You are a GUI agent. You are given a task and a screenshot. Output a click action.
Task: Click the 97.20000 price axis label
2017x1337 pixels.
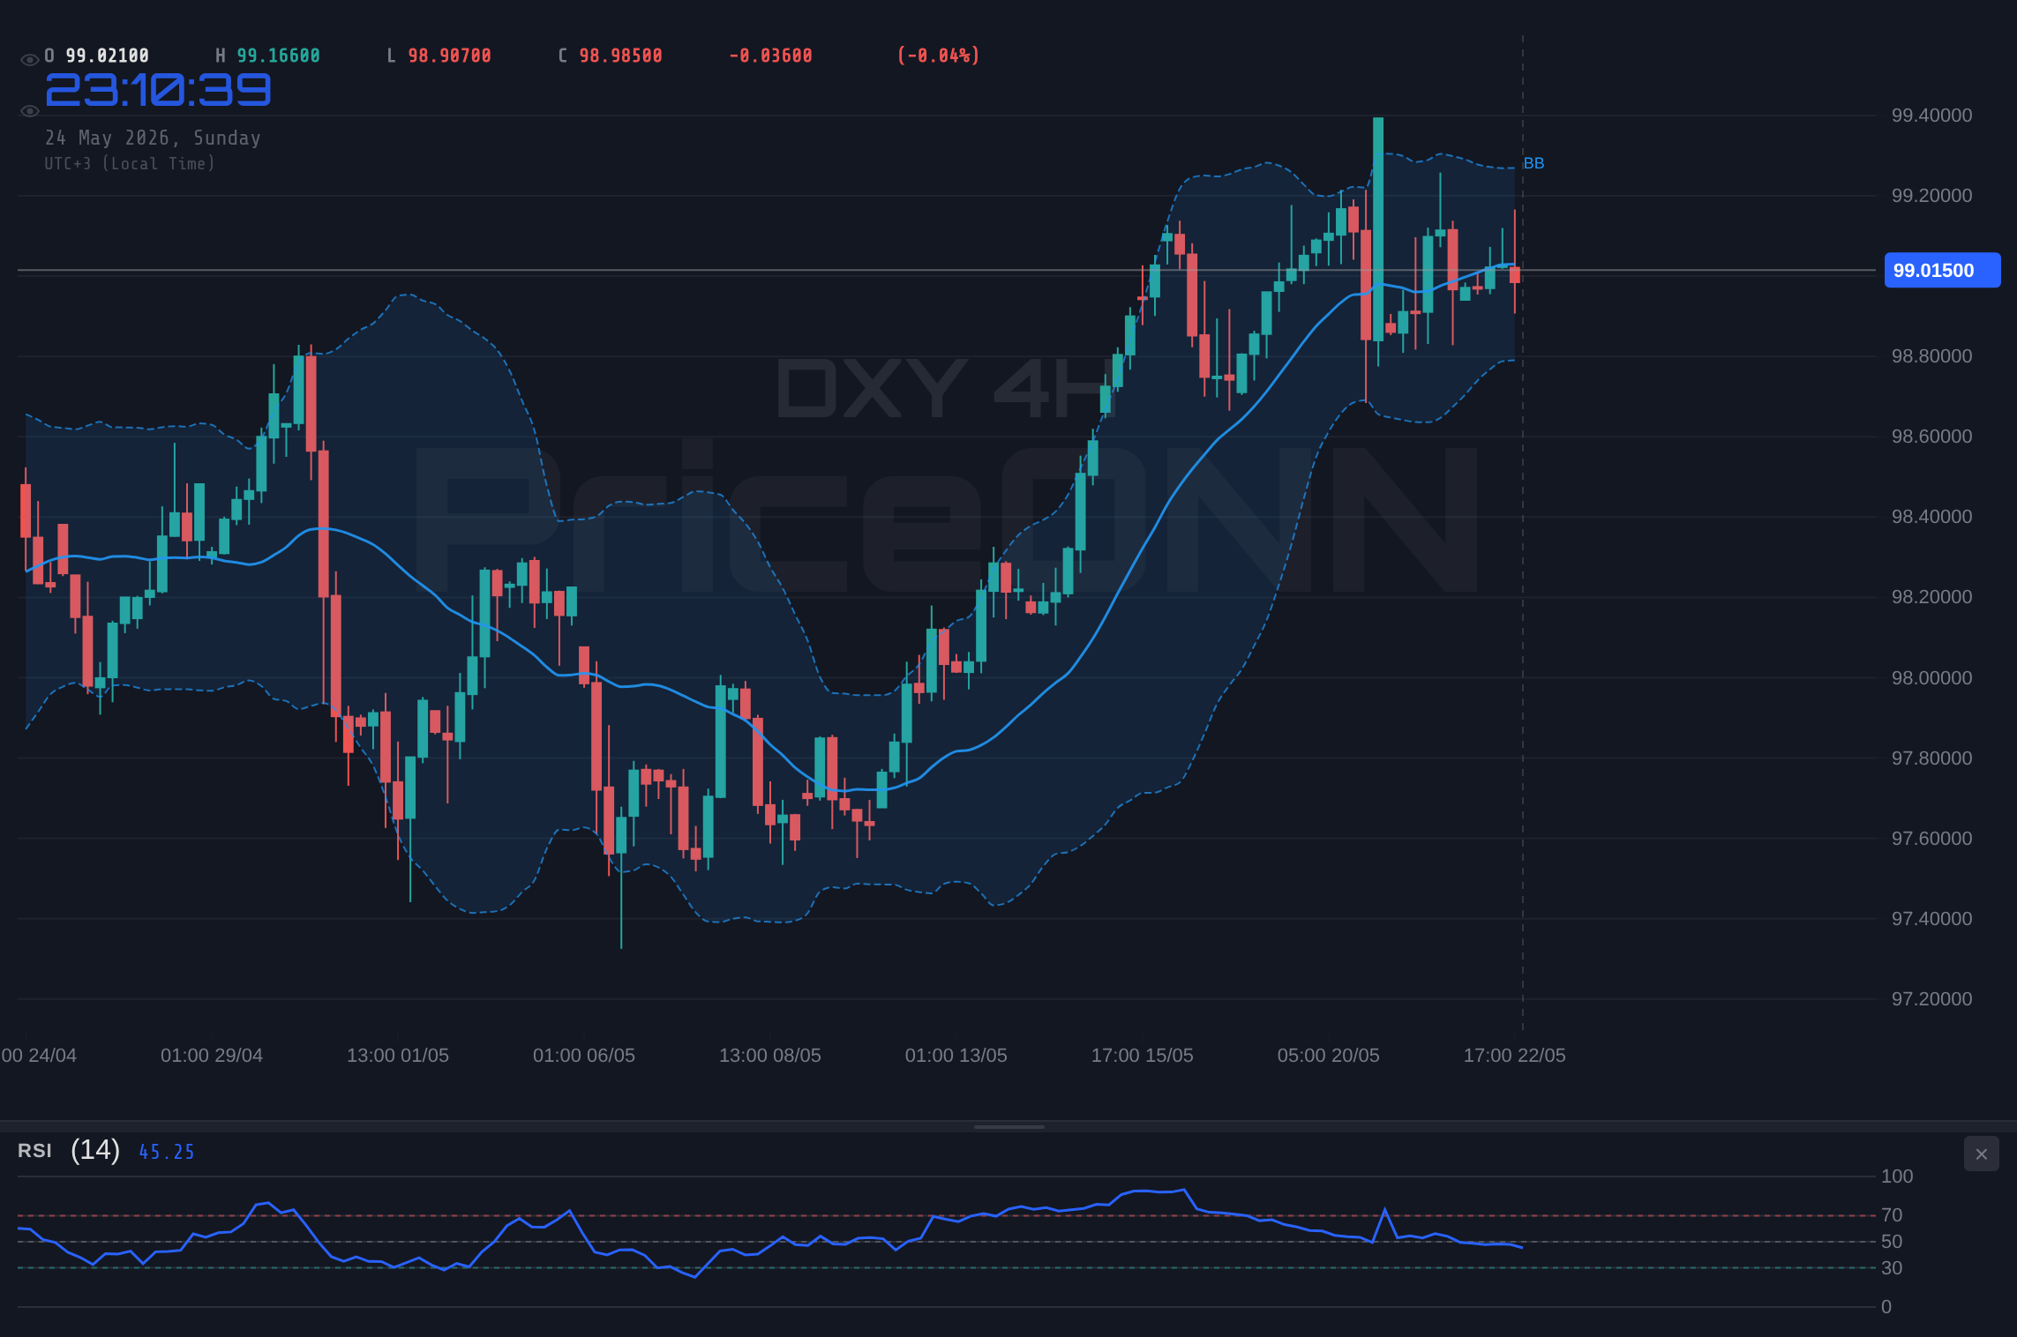click(1931, 999)
